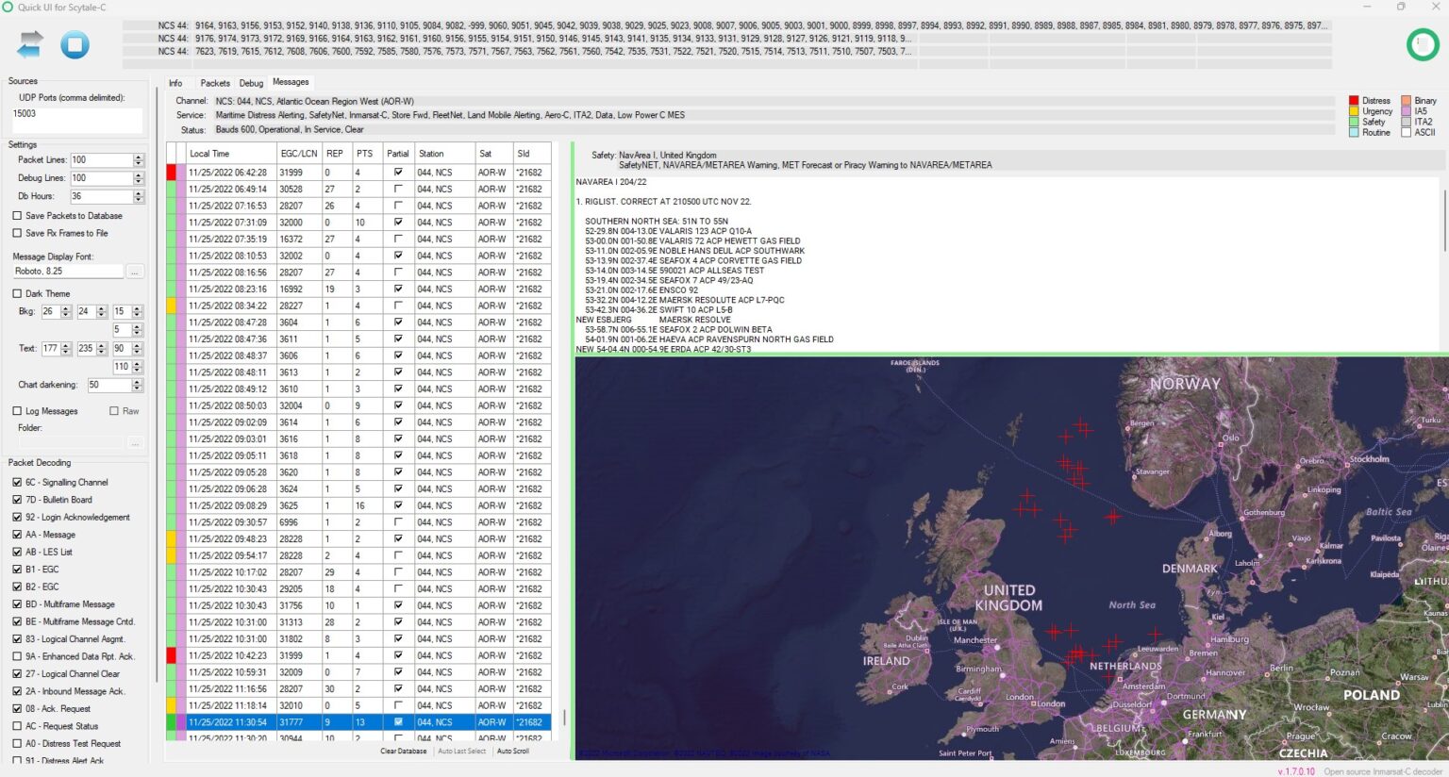Screen dimensions: 1449x777
Task: Open the font picker via ellipsis button
Action: coord(135,271)
